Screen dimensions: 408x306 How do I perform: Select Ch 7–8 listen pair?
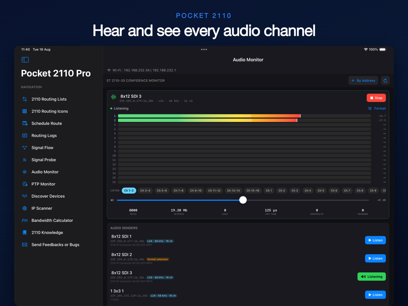tap(178, 190)
